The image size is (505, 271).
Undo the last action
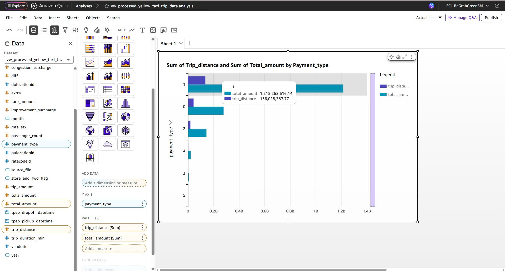9,30
